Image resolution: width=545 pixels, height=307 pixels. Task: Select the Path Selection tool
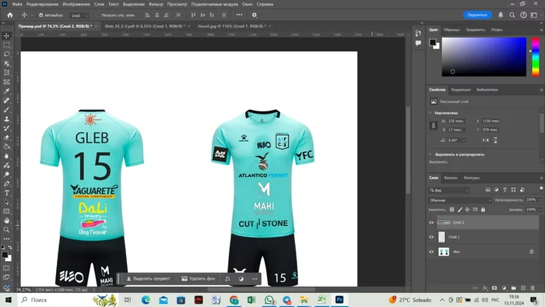pos(6,202)
